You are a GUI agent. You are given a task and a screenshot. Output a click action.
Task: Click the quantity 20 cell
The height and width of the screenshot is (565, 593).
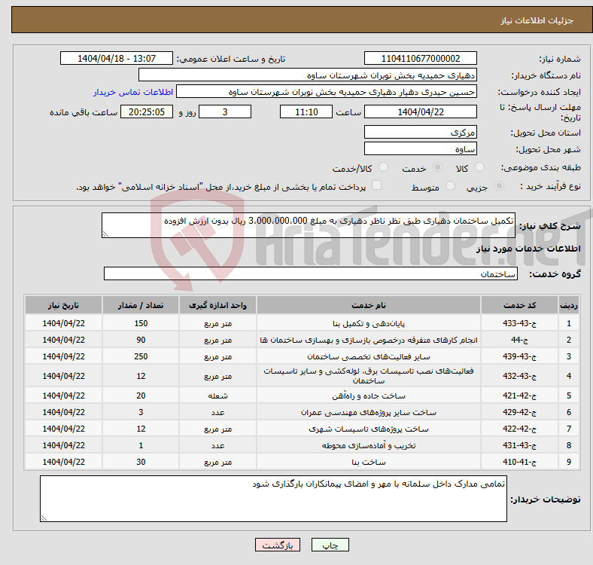[x=141, y=395]
